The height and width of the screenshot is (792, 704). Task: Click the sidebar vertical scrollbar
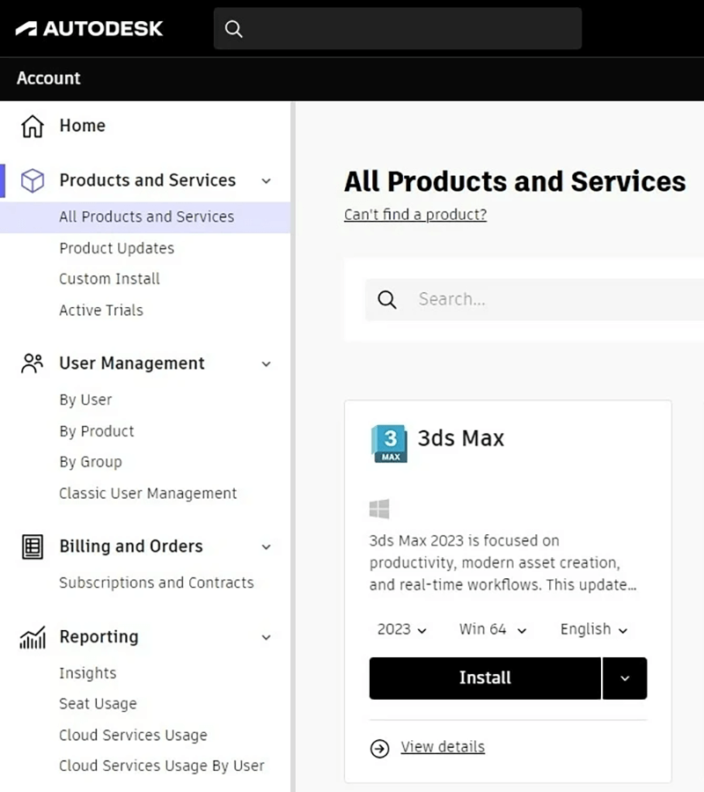pyautogui.click(x=293, y=446)
